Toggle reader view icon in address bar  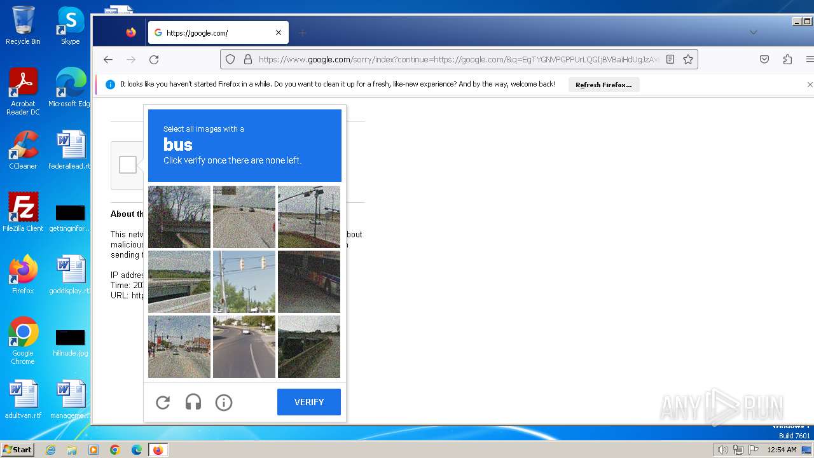tap(670, 59)
